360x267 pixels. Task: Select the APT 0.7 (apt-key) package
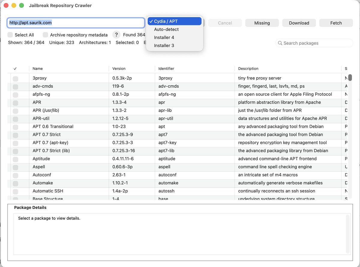point(50,143)
